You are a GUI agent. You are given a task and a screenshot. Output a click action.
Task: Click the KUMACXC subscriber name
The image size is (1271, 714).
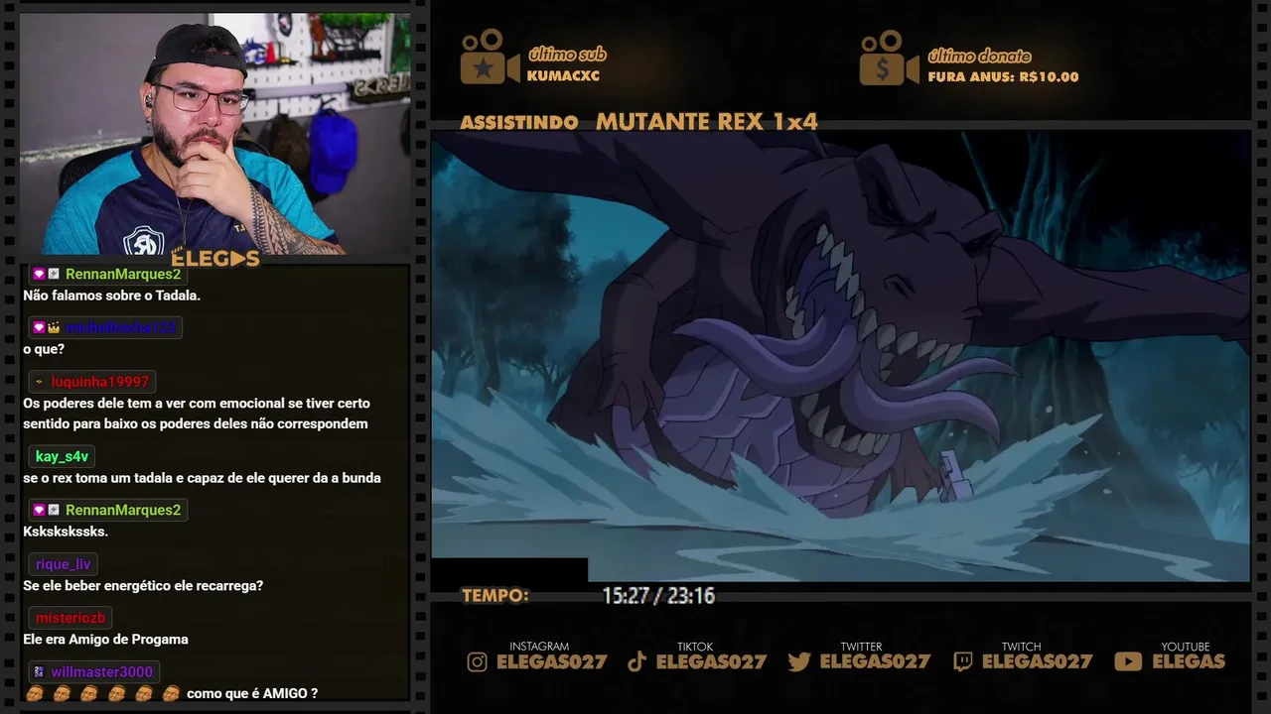click(563, 76)
